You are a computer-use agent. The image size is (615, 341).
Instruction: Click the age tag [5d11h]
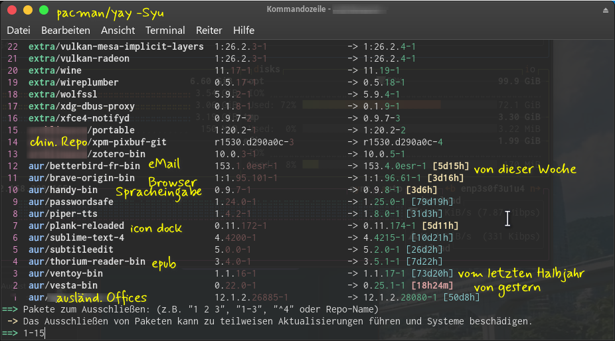[440, 226]
